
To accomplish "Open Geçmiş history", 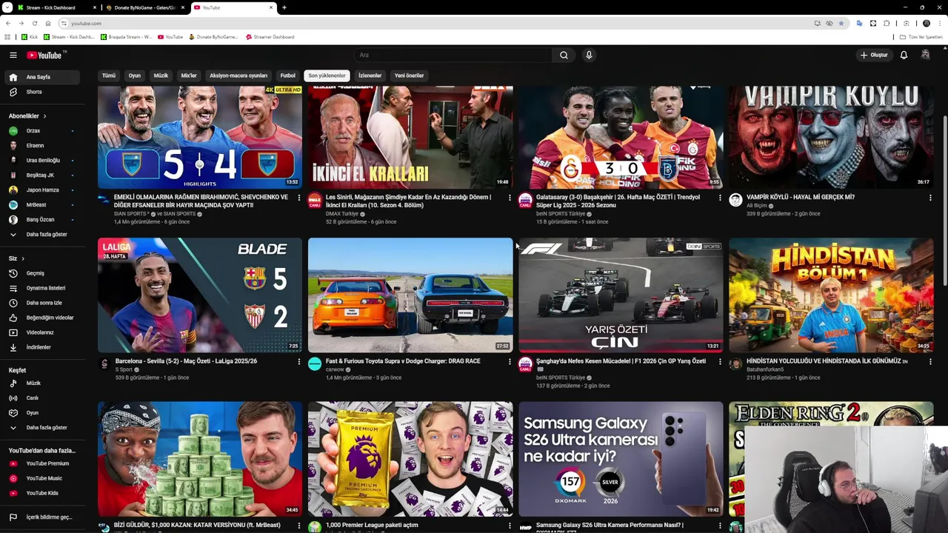I will coord(44,273).
